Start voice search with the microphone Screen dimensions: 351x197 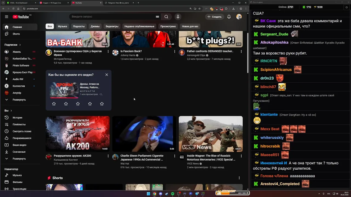178,17
